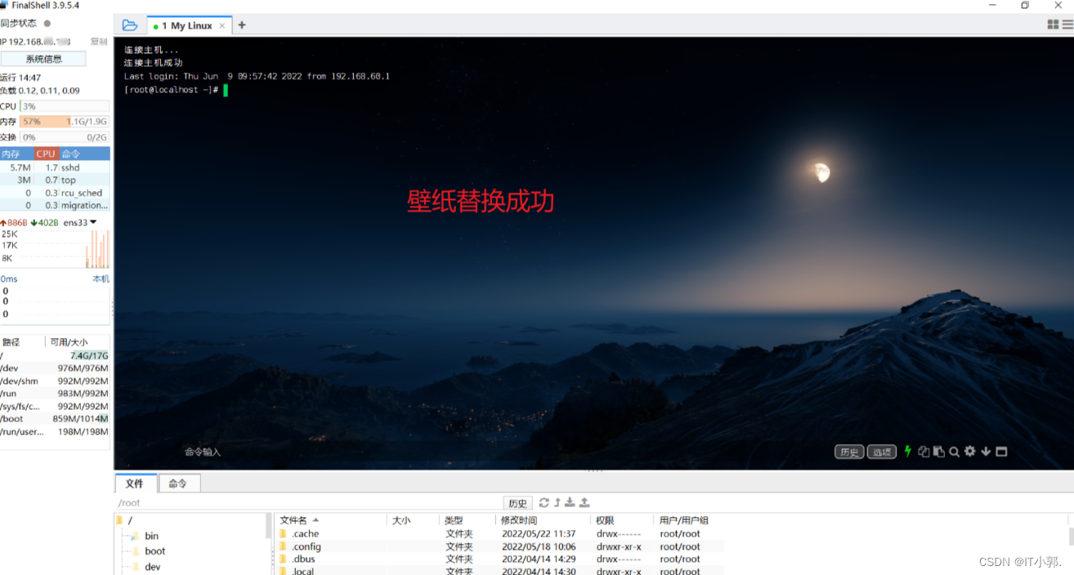Click the green lightning quick command icon
The image size is (1074, 575).
906,452
